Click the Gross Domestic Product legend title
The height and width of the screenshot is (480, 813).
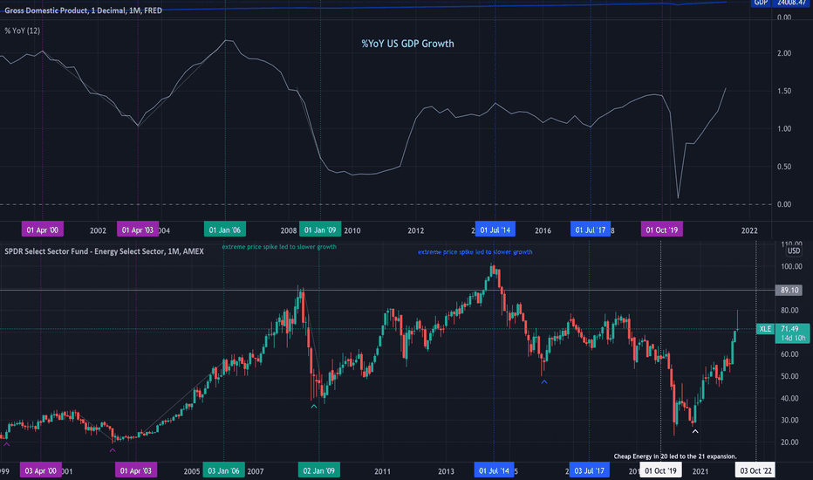[84, 10]
